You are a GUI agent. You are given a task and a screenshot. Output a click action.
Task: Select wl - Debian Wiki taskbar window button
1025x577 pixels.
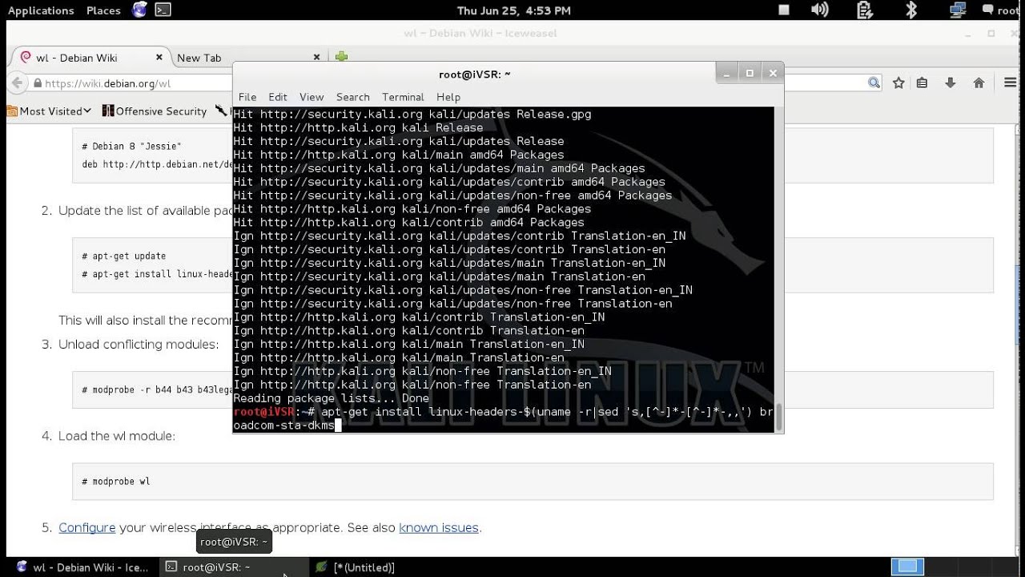pos(82,567)
